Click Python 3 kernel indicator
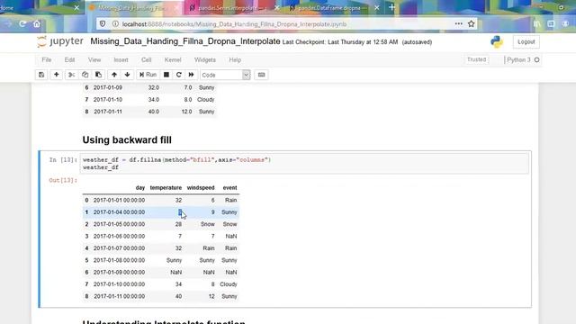Image resolution: width=576 pixels, height=324 pixels. [x=518, y=60]
